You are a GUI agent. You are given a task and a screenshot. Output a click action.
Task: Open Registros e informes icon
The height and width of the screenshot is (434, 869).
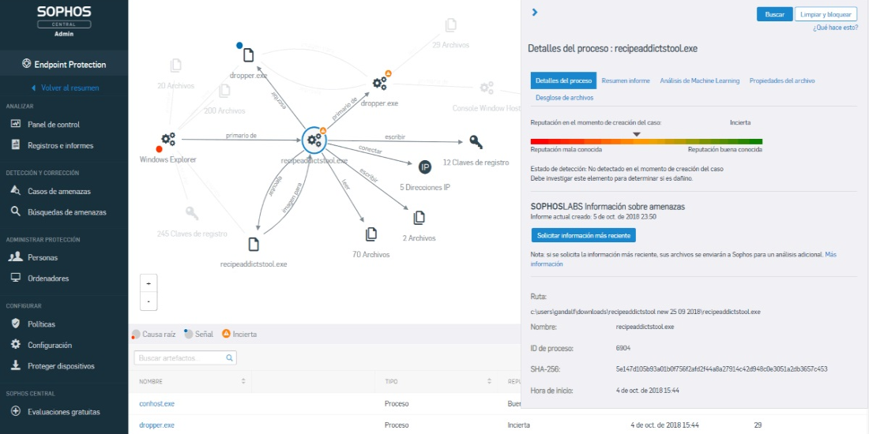point(16,146)
